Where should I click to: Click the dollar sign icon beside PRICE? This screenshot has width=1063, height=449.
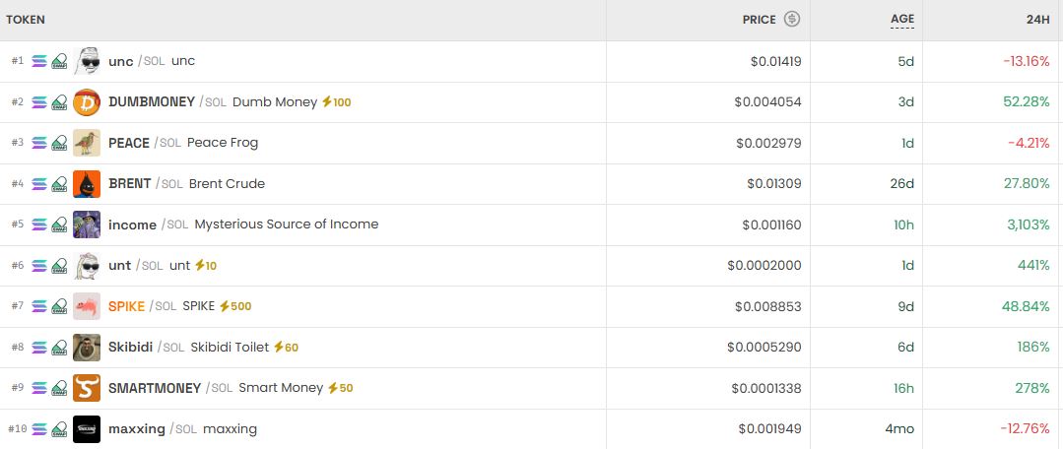792,19
